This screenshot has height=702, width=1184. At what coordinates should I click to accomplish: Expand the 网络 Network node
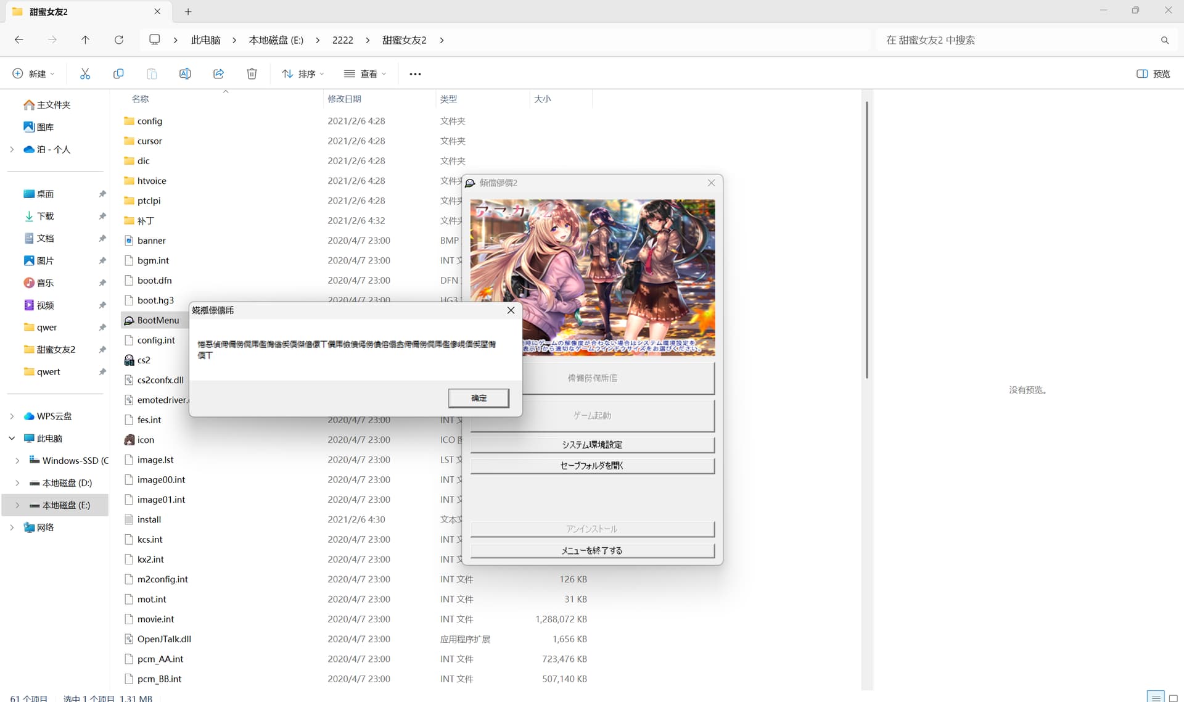[x=12, y=527]
